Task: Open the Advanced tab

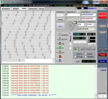Action: click(x=33, y=9)
